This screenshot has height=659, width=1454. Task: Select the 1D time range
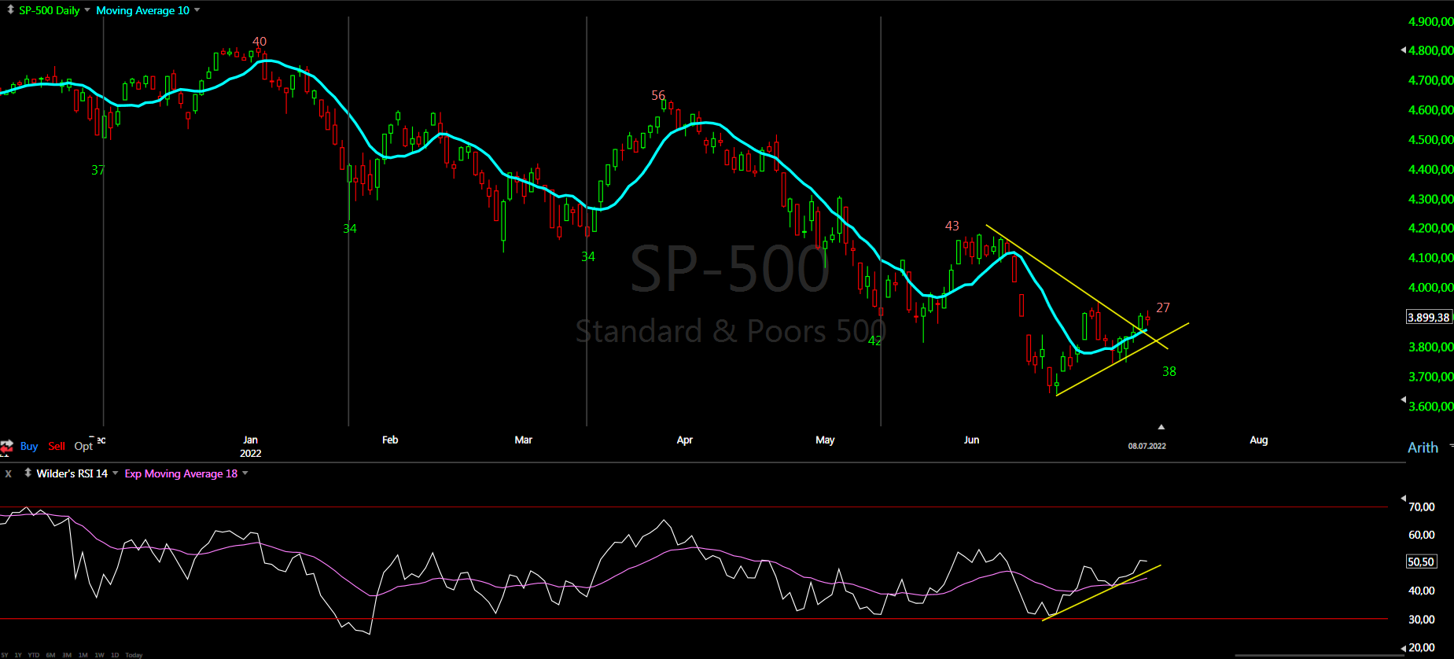115,655
